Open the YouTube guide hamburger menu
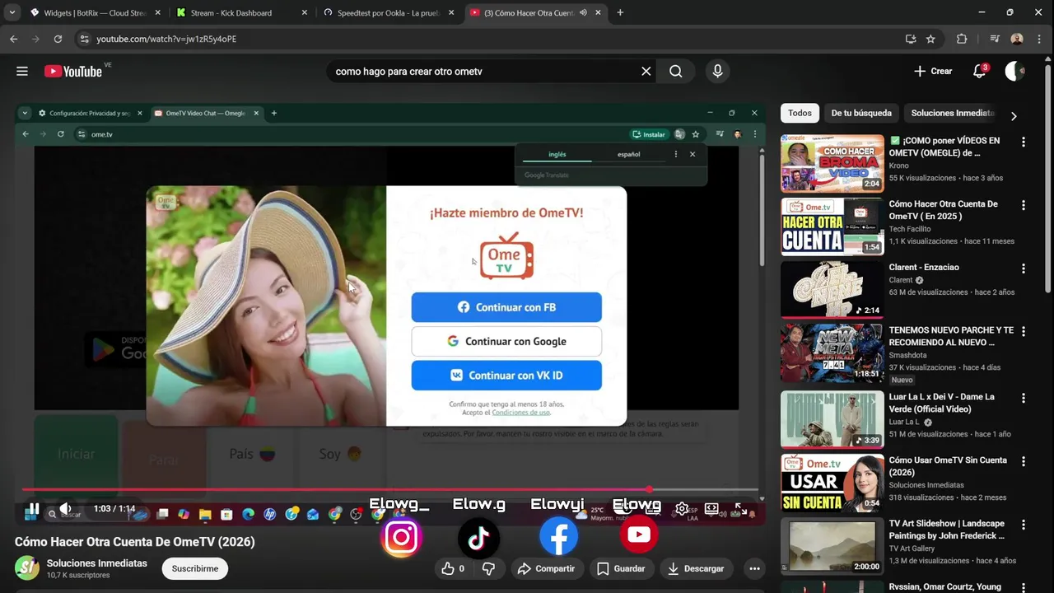This screenshot has width=1054, height=593. click(22, 72)
